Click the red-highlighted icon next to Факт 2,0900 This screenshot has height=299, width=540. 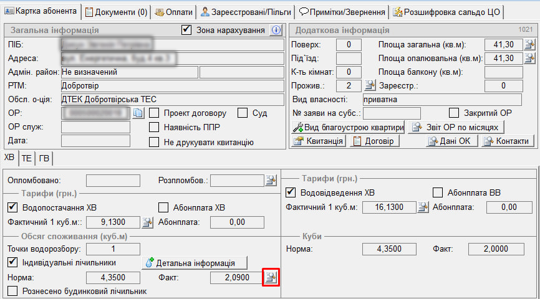click(x=271, y=278)
